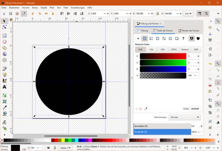This screenshot has height=151, width=222.
Task: Expand top toolbar overflow arrow
Action: pyautogui.click(x=218, y=14)
